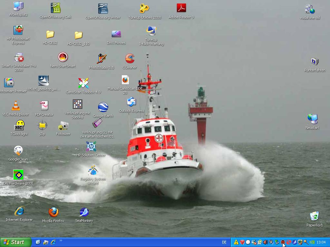Launch VLC media player from desktop
The width and height of the screenshot is (330, 247).
click(x=15, y=106)
